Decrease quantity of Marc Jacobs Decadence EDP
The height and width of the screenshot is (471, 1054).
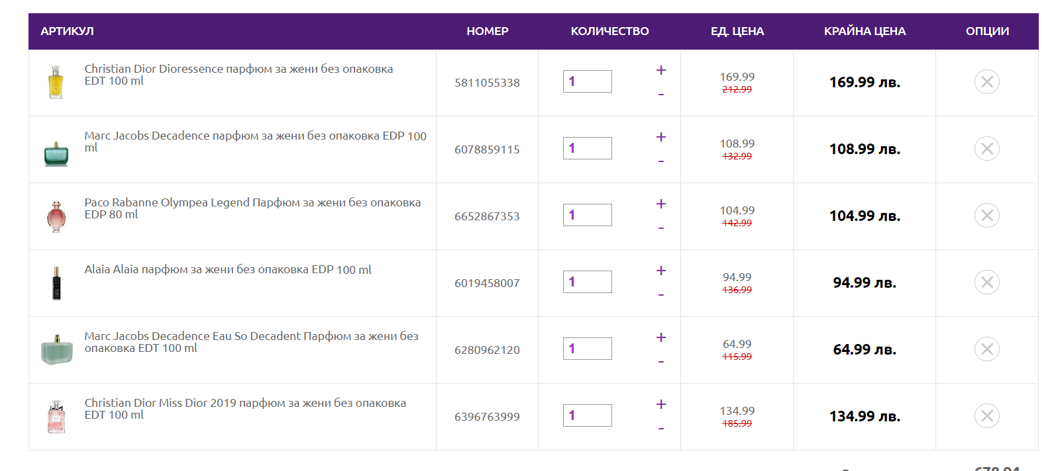[x=660, y=161]
